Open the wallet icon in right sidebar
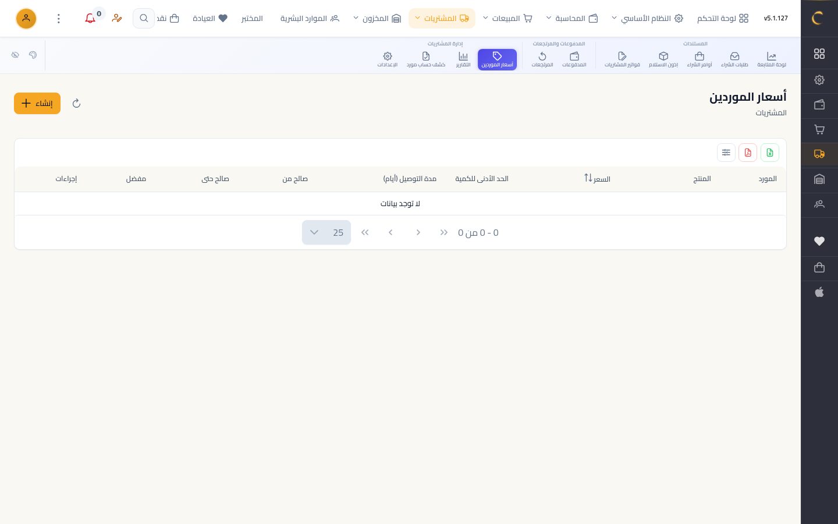The height and width of the screenshot is (524, 838). click(819, 105)
